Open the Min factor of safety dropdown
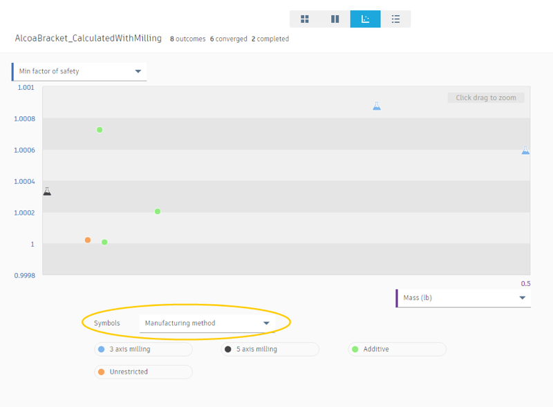This screenshot has height=407, width=553. (x=79, y=71)
